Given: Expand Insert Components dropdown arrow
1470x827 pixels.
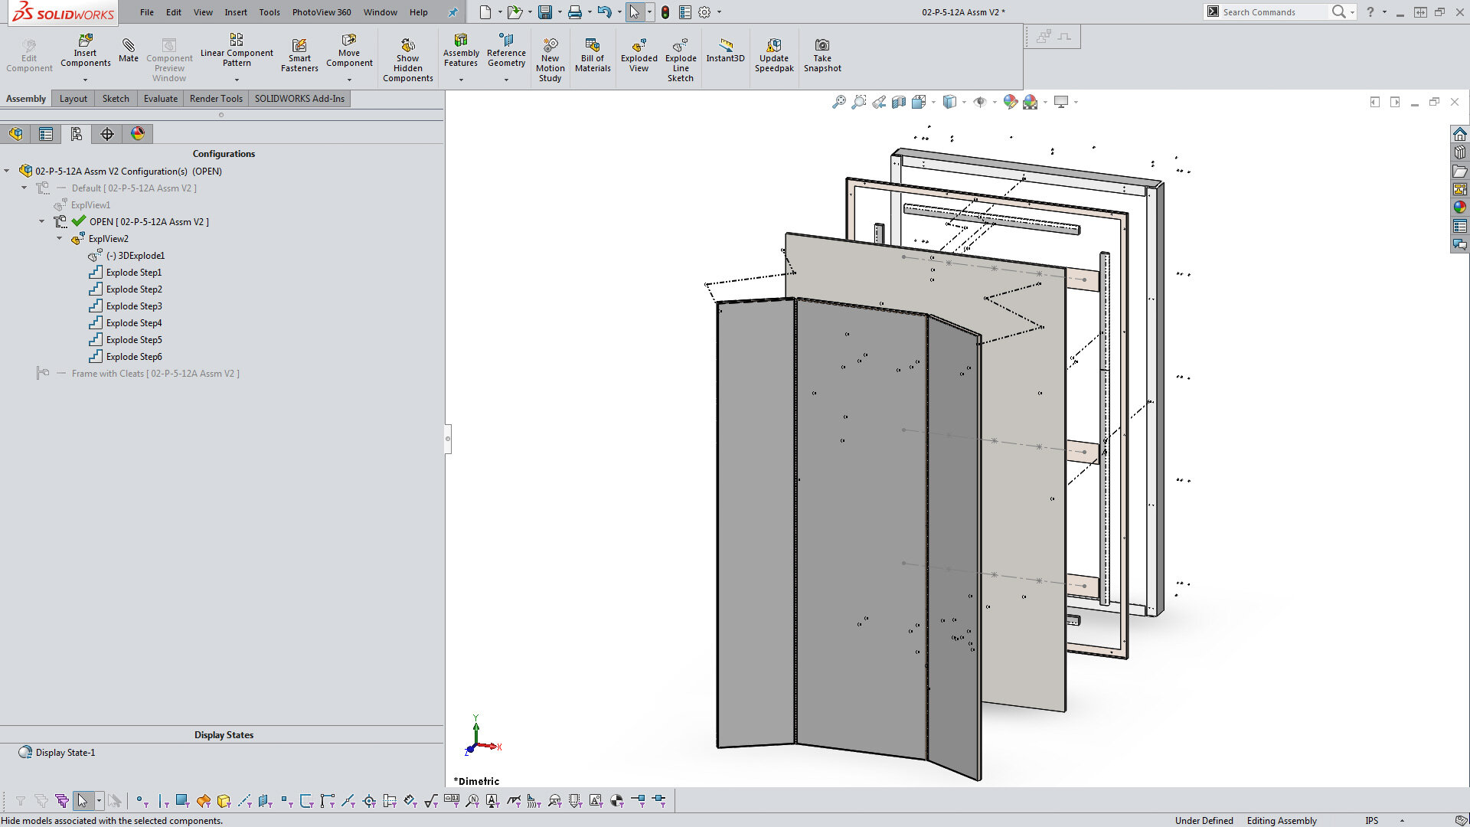Looking at the screenshot, I should tap(85, 80).
